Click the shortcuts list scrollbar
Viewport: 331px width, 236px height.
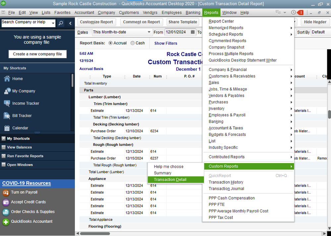pos(73,81)
